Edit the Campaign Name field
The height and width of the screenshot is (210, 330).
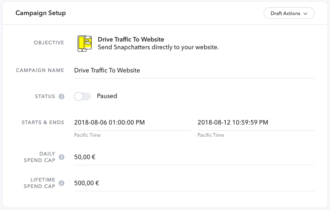[194, 71]
